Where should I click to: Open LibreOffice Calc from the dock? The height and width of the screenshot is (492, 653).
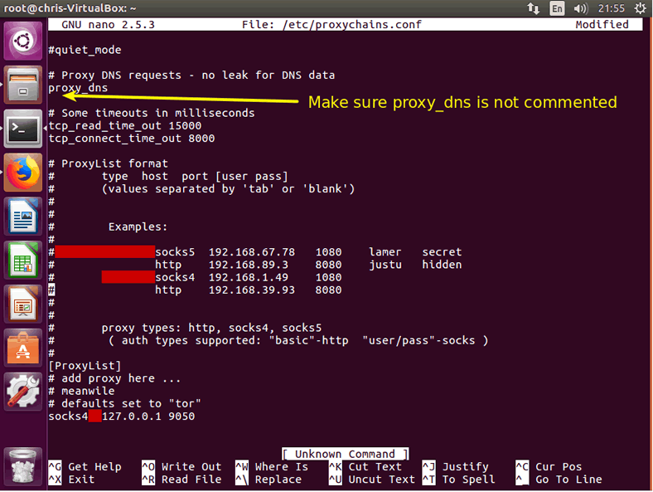pos(23,261)
